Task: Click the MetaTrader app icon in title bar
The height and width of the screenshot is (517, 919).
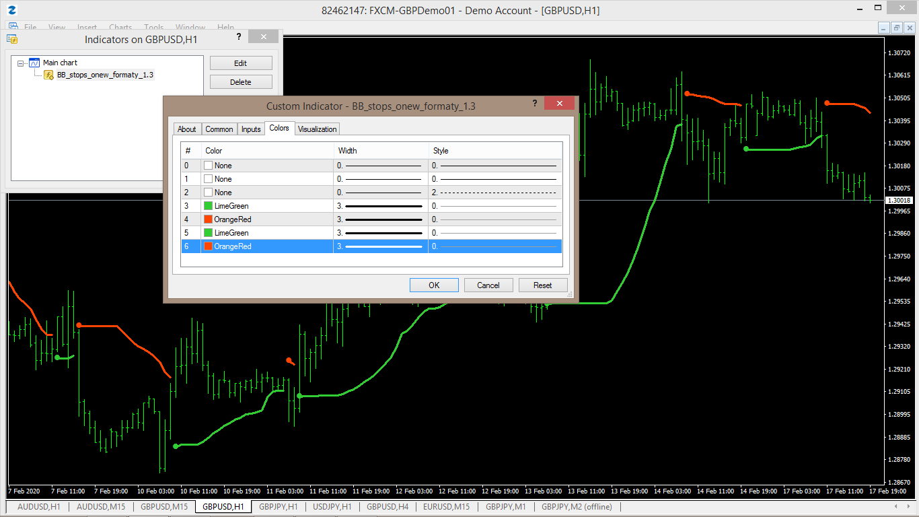Action: point(12,10)
